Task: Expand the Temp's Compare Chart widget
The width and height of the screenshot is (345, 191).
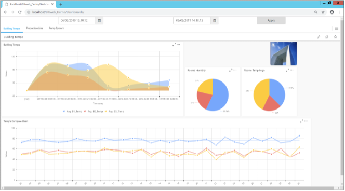Action: (x=301, y=121)
